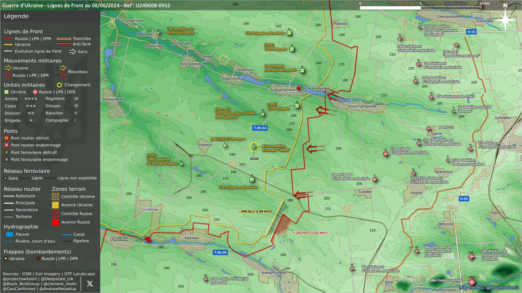Select the 31e brigade mécanisée unit marker
The image size is (522, 293).
point(289,33)
